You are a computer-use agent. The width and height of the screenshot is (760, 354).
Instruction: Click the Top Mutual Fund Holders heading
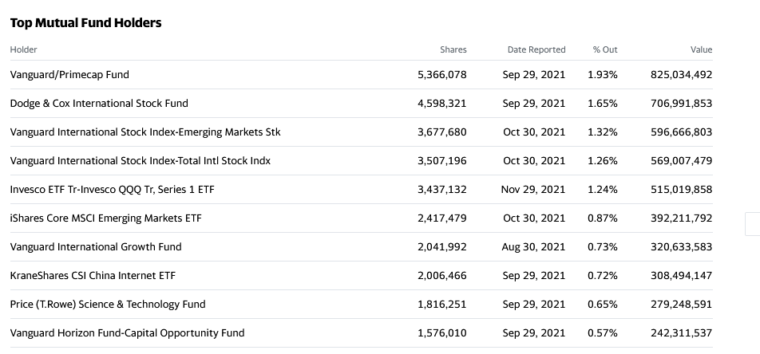[x=85, y=23]
